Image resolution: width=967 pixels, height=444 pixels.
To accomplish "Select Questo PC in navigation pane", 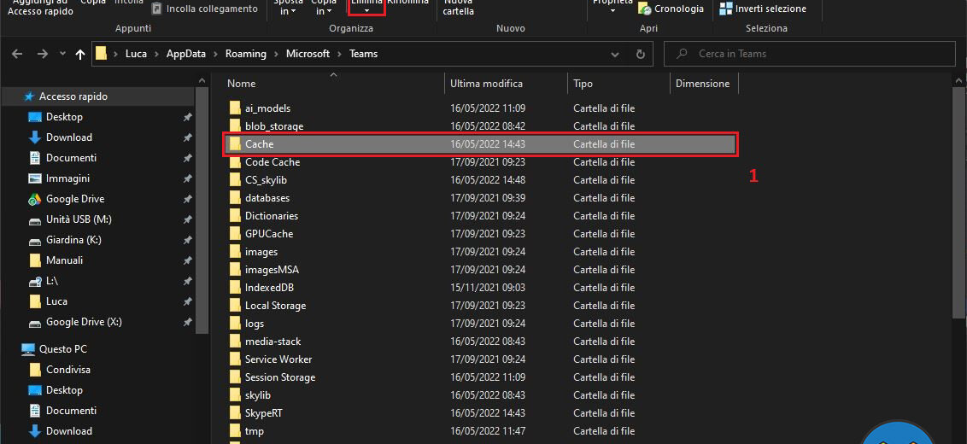I will click(x=62, y=349).
